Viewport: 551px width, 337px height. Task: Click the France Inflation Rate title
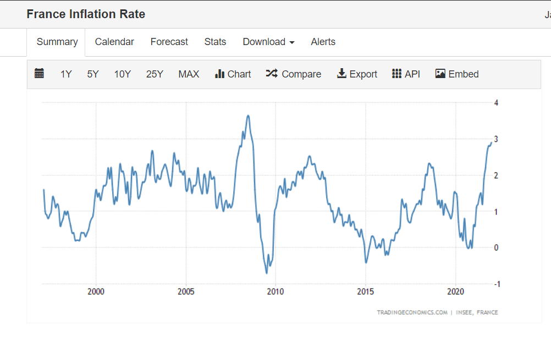pos(86,14)
